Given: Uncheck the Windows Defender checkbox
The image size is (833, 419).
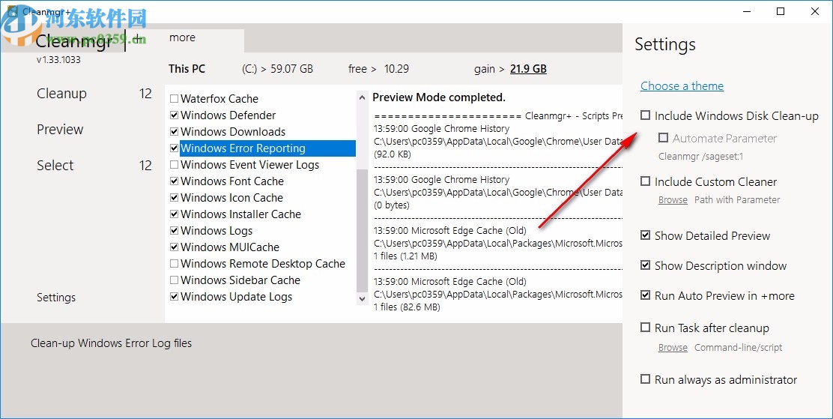Looking at the screenshot, I should pyautogui.click(x=174, y=115).
